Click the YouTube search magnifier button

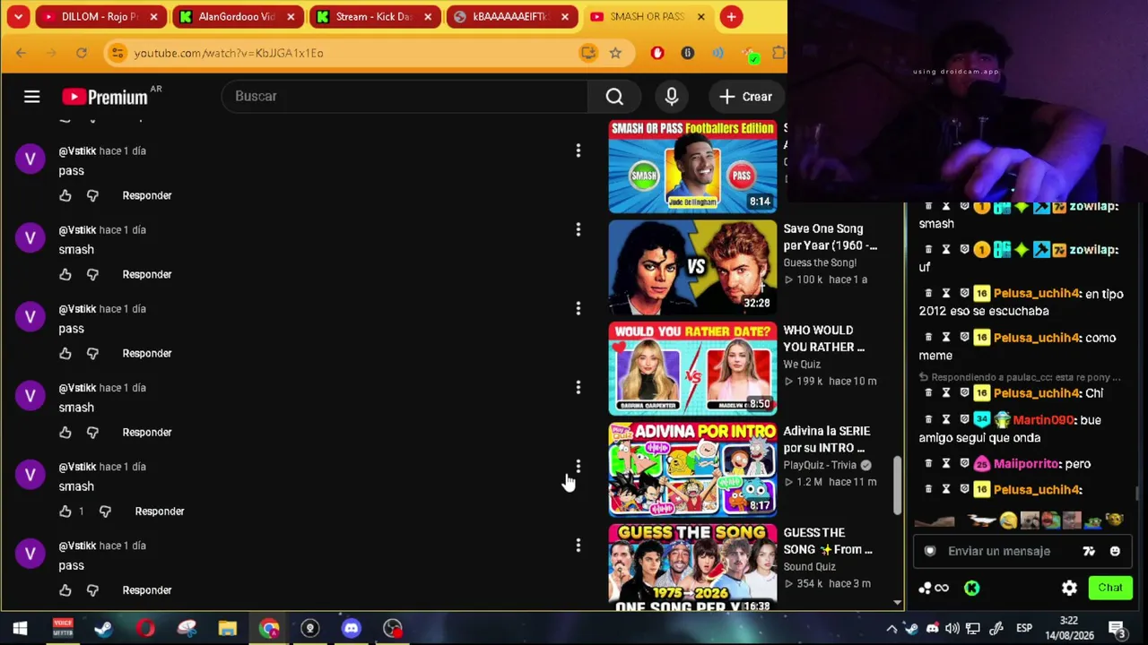click(614, 97)
